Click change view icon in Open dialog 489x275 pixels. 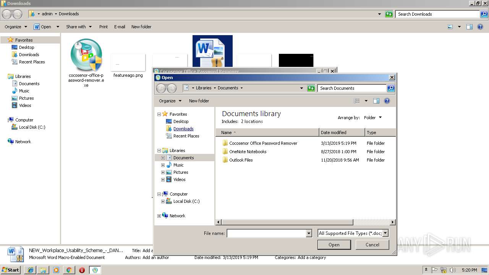pos(356,101)
